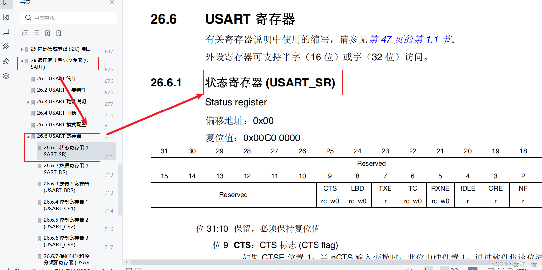This screenshot has height=270, width=542.
Task: Open the comments panel icon
Action: click(x=6, y=32)
